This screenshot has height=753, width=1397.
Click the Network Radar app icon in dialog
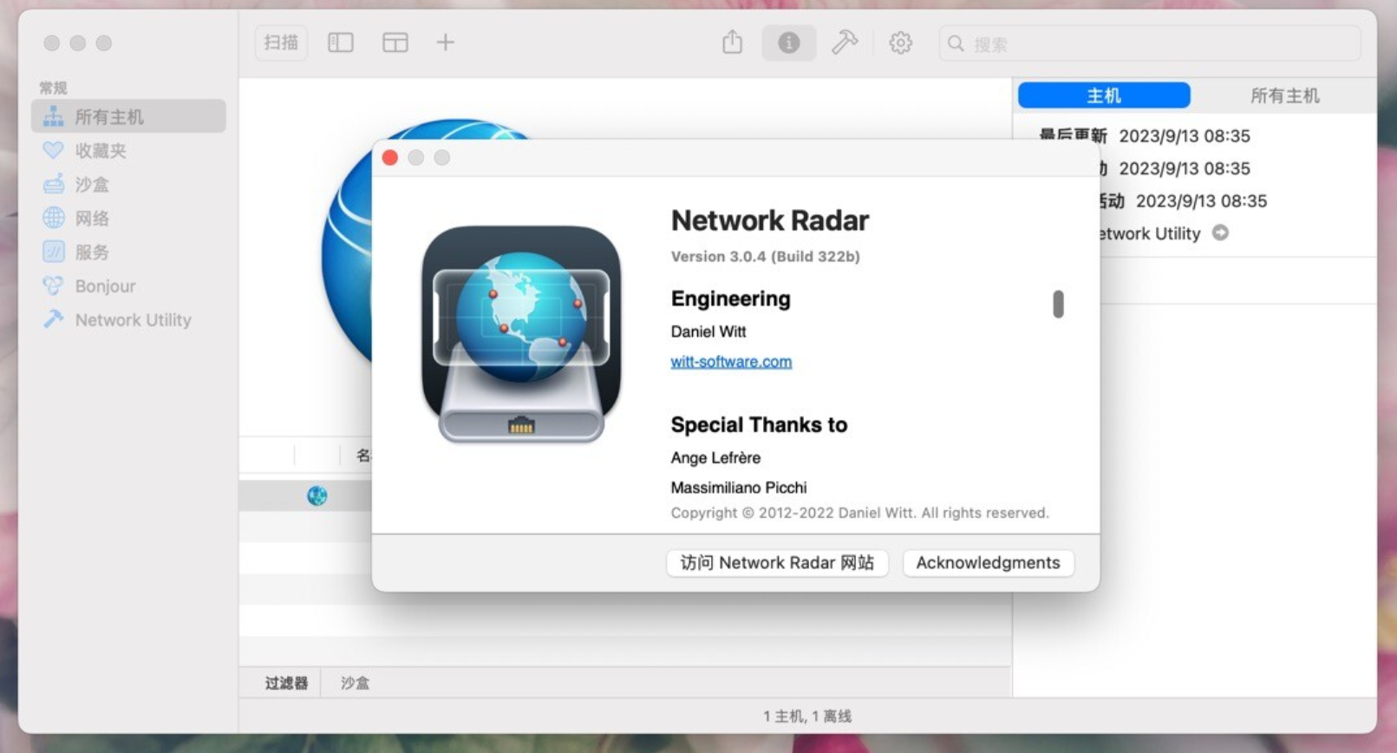coord(521,334)
